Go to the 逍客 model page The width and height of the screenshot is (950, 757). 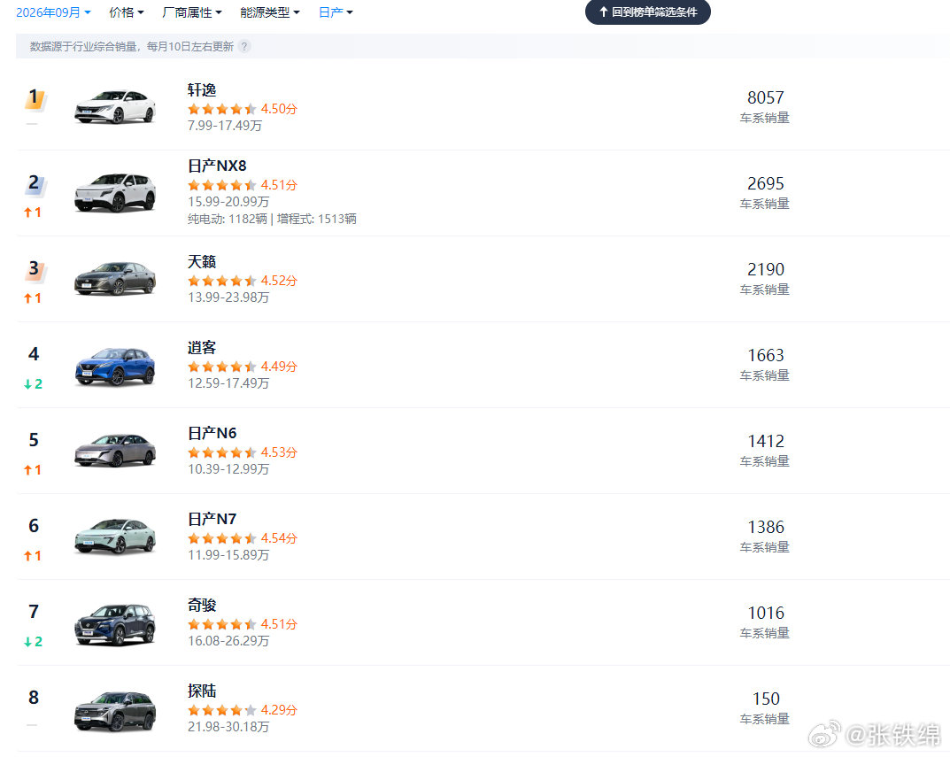coord(202,348)
